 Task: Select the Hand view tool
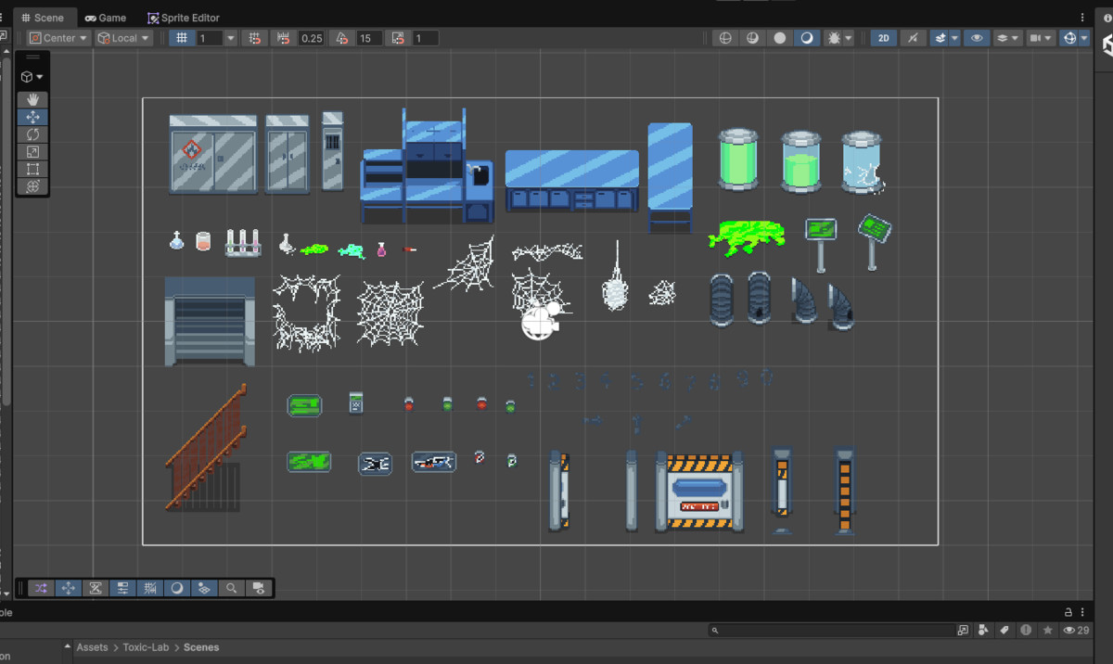tap(32, 99)
